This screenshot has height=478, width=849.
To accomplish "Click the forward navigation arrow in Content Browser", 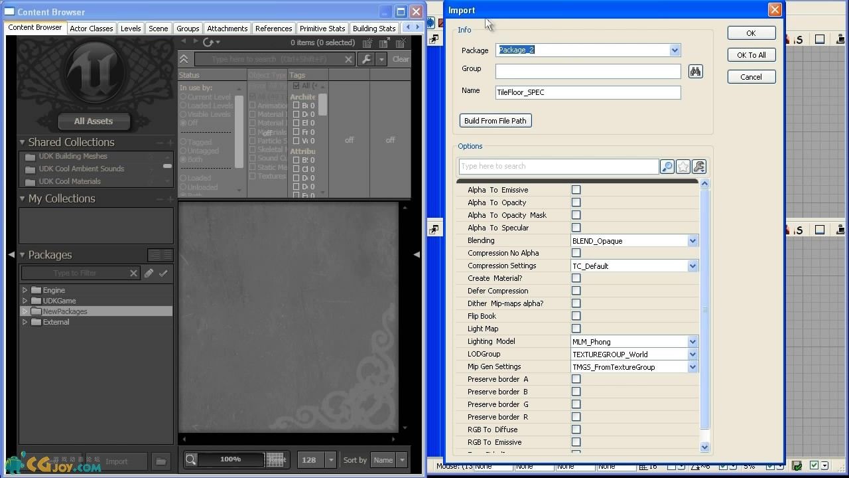I will 196,42.
